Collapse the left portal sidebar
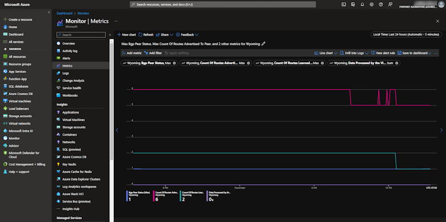Viewport: 446px width, 222px height. [49, 12]
